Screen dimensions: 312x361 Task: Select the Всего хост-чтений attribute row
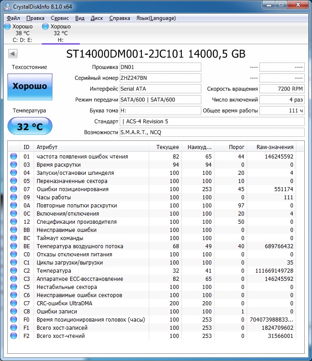point(152,336)
